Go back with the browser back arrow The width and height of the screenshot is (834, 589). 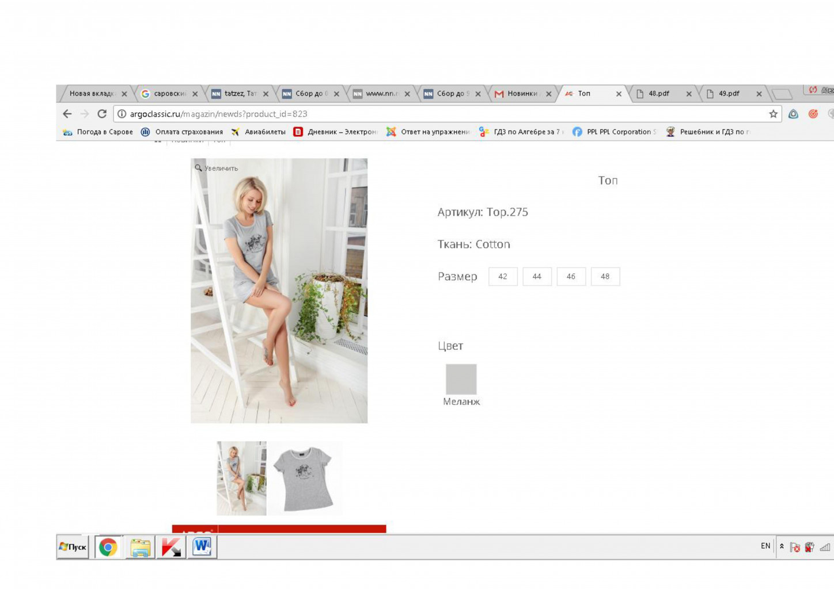tap(67, 114)
